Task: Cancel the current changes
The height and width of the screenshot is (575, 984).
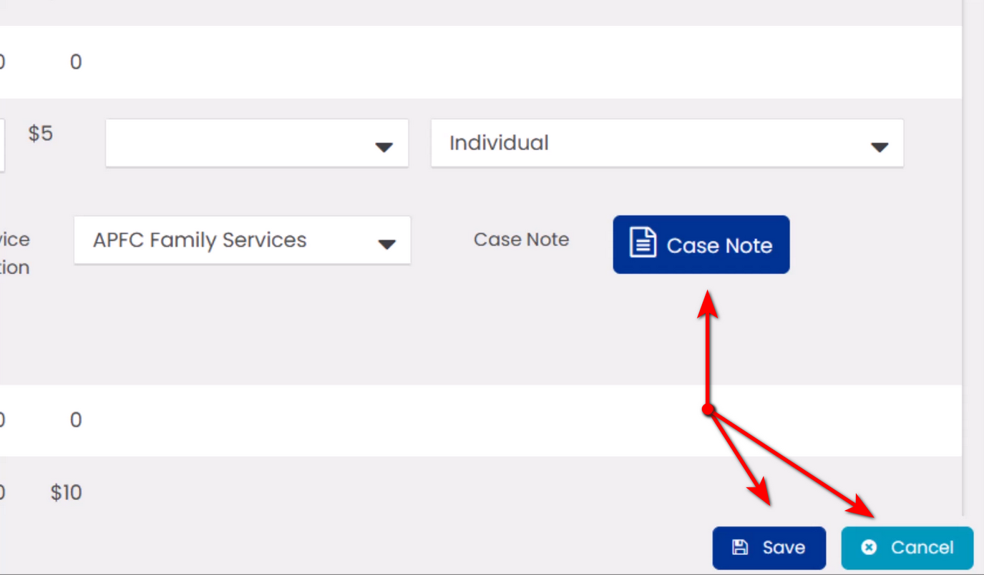Action: pos(907,548)
